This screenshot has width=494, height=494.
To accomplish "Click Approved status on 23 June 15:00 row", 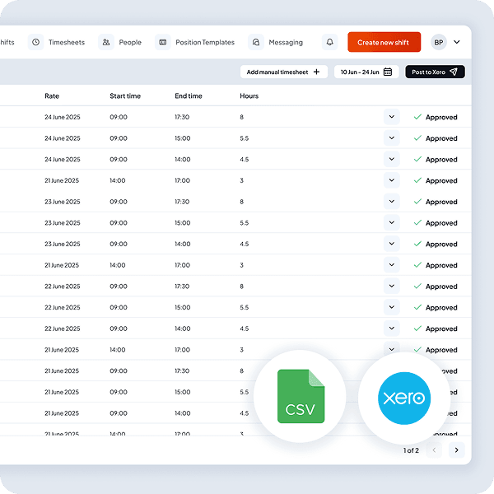I will pyautogui.click(x=436, y=223).
